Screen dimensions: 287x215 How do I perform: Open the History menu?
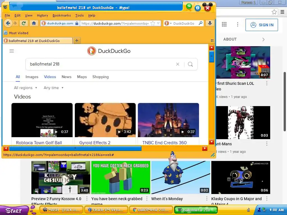(x=43, y=15)
